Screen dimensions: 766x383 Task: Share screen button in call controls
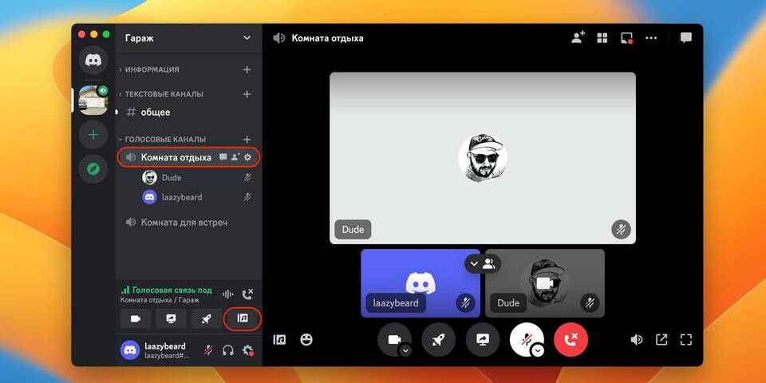click(483, 340)
